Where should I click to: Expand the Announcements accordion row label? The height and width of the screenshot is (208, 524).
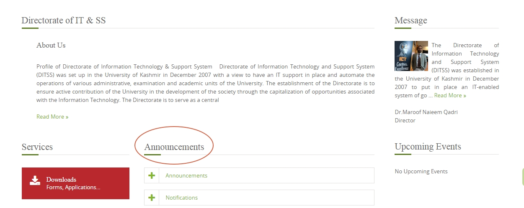[x=186, y=176]
